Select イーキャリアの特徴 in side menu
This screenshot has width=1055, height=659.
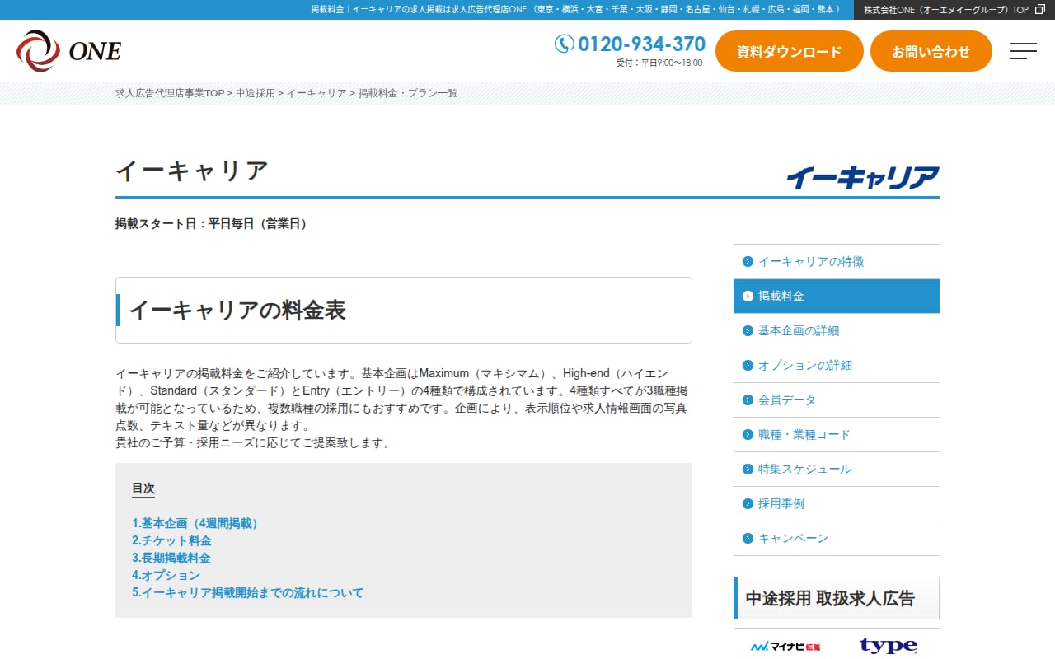(x=837, y=262)
